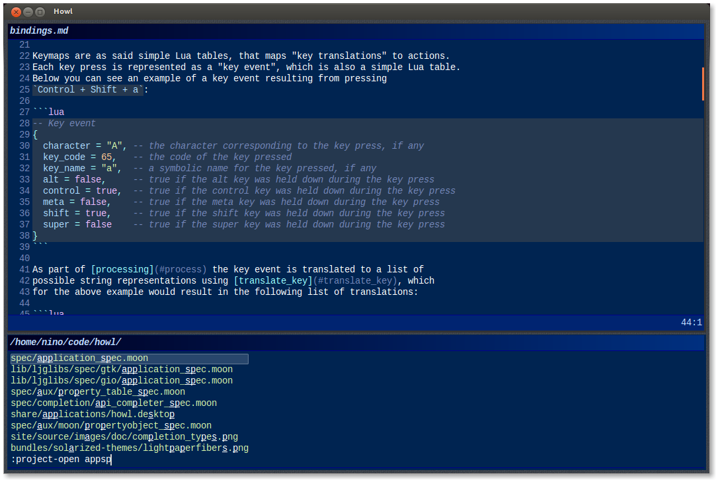Screen dimensions: 716x480
Task: Click the Howl window title
Action: pyautogui.click(x=63, y=11)
